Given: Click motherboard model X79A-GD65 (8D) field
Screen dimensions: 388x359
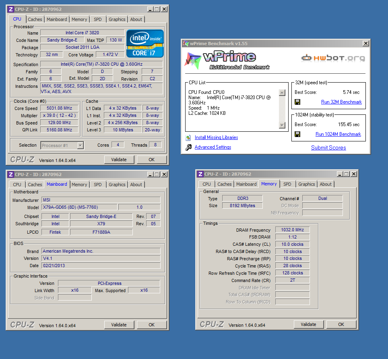Looking at the screenshot, I should 79,208.
